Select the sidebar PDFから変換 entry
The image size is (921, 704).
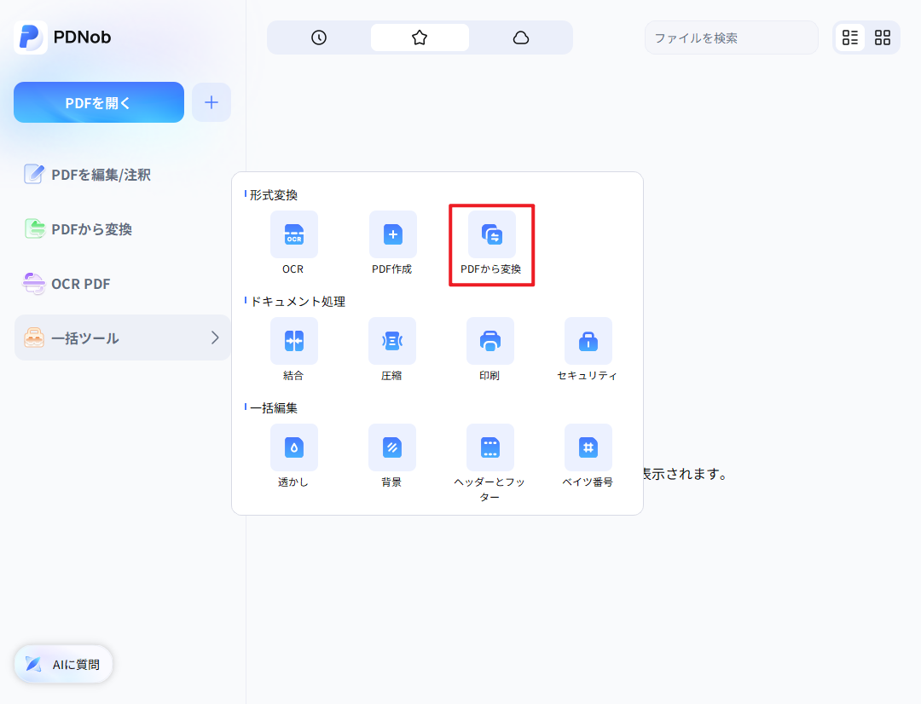pos(78,229)
